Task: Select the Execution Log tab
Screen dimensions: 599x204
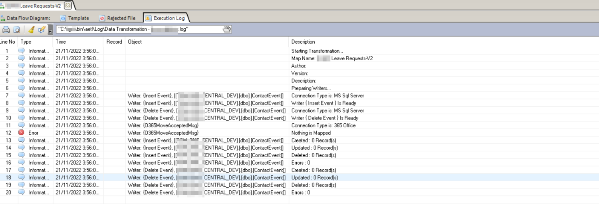Action: coord(165,18)
